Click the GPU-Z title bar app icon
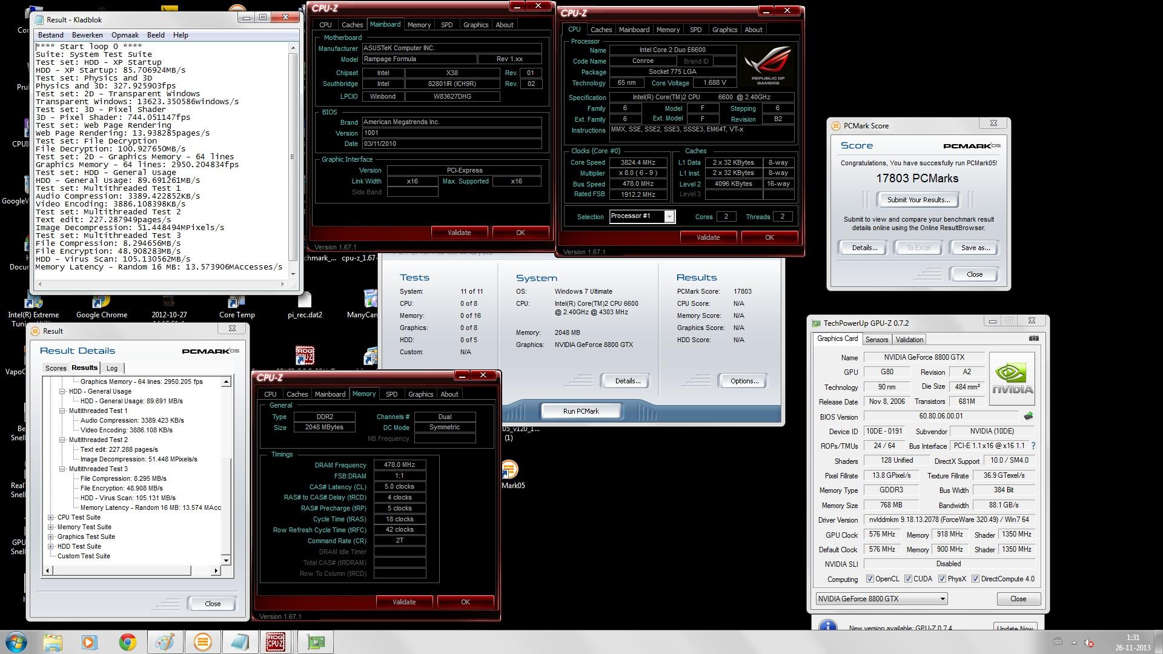The width and height of the screenshot is (1163, 654). (817, 323)
